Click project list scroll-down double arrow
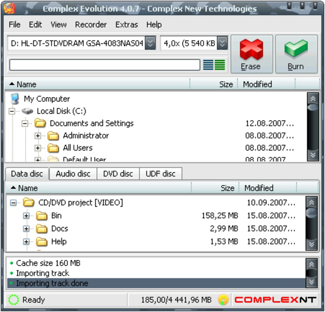The image size is (325, 312). coord(311,245)
